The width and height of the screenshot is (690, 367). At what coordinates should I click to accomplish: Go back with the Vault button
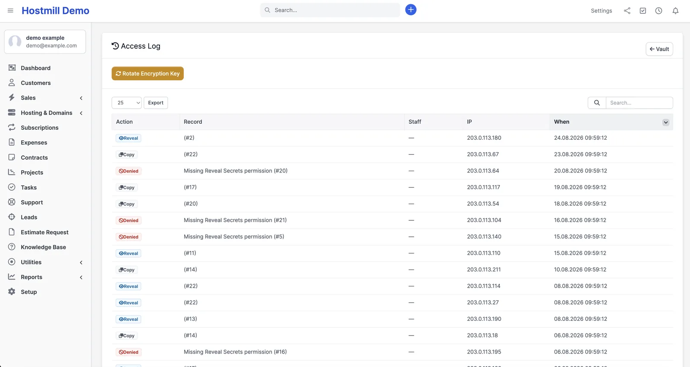(659, 49)
